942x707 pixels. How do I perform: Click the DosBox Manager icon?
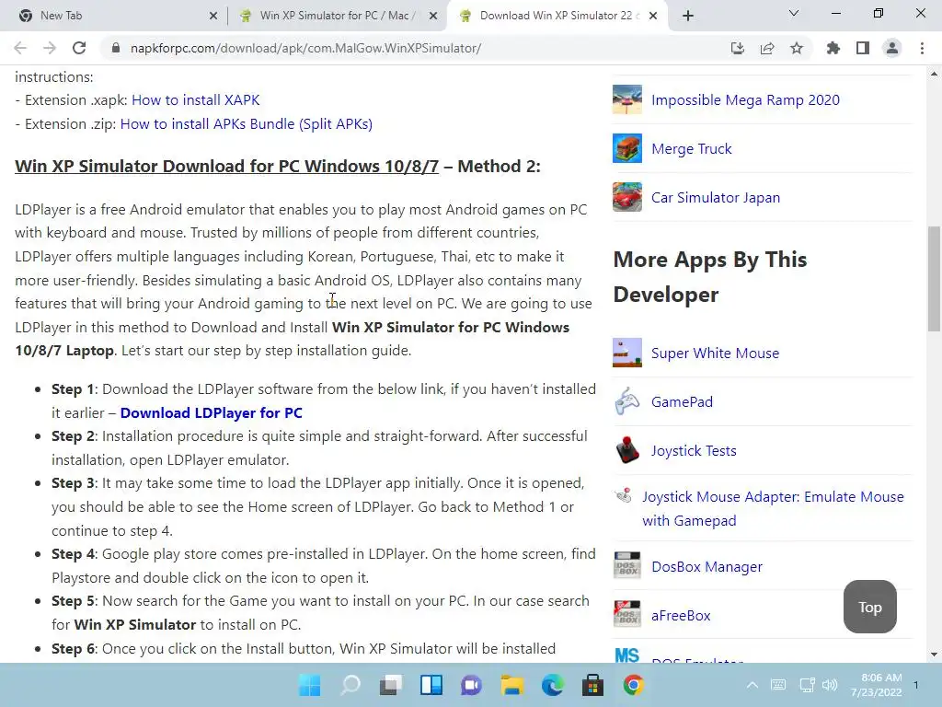point(627,566)
